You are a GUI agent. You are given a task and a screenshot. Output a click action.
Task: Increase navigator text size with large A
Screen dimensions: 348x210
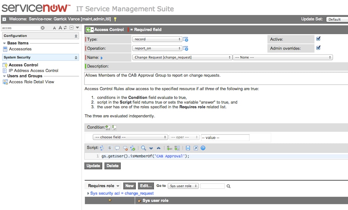[60, 28]
